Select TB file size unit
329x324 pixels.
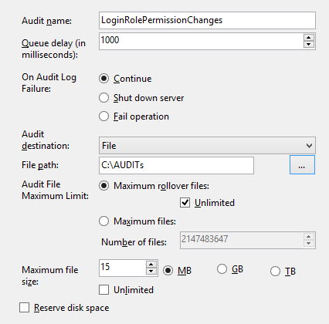[275, 272]
